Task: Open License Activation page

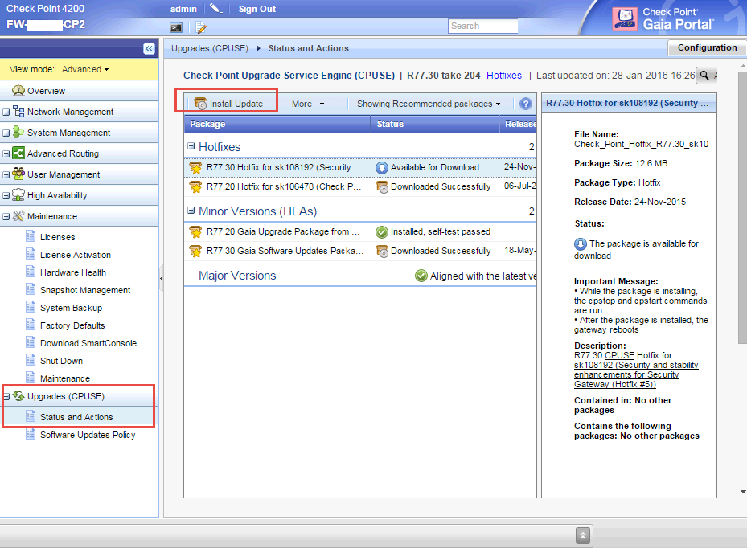Action: [x=76, y=255]
